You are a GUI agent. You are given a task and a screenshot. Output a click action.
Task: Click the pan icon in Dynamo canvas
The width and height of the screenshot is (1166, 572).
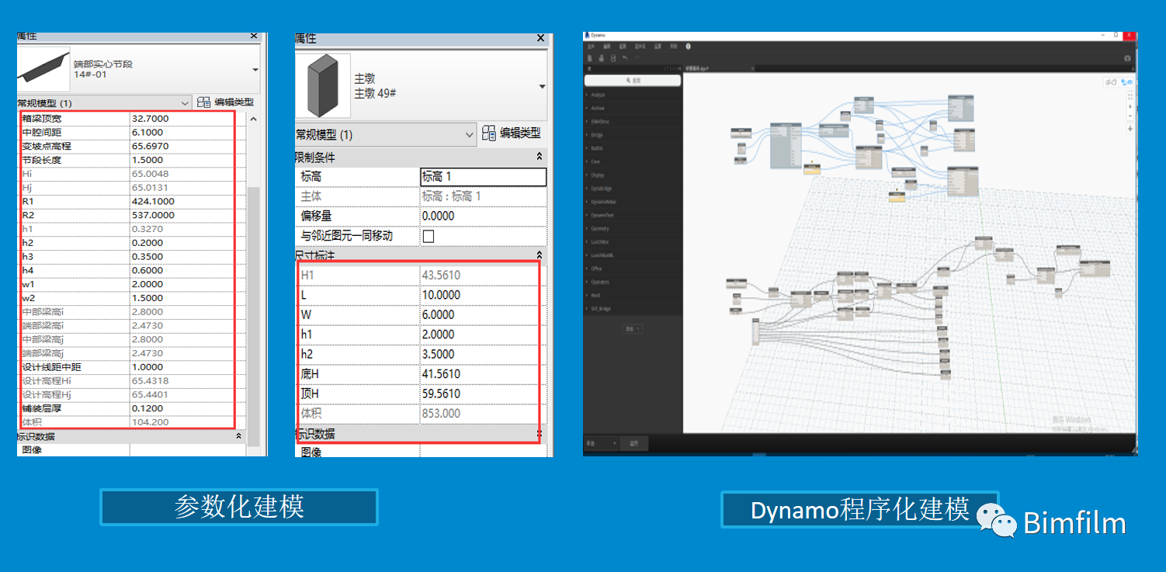1130,129
